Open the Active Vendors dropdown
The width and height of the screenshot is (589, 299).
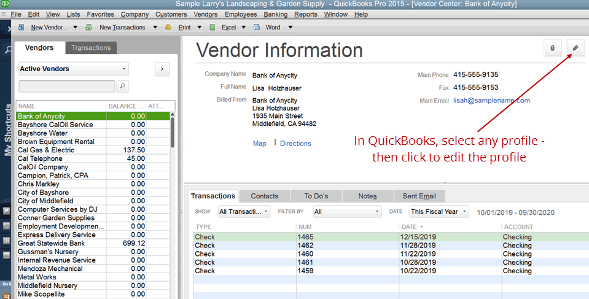(73, 69)
